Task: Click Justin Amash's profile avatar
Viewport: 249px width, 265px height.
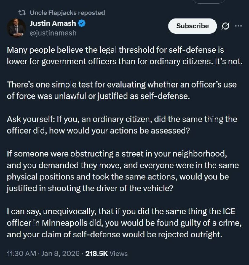Action: 17,28
